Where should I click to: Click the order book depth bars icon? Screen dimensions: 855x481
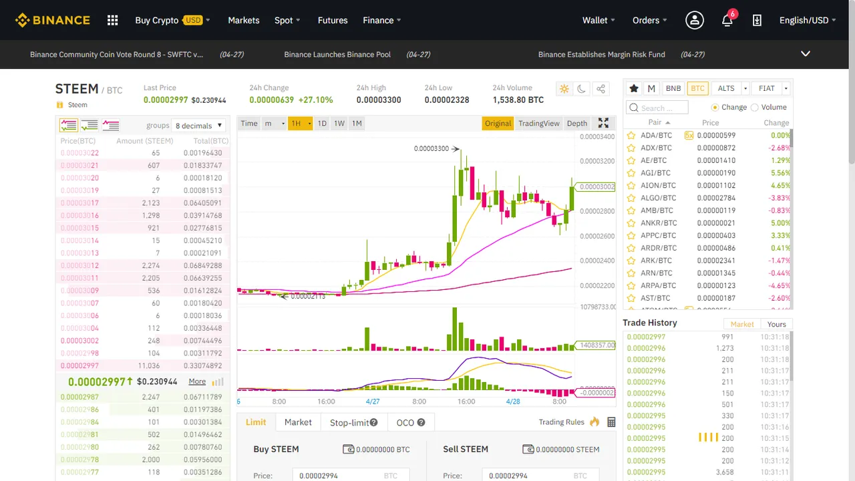pos(218,381)
